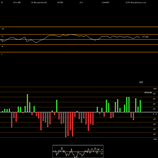Click the -100 label on MR axis
Image resolution: width=158 pixels, height=158 pixels.
[155, 139]
